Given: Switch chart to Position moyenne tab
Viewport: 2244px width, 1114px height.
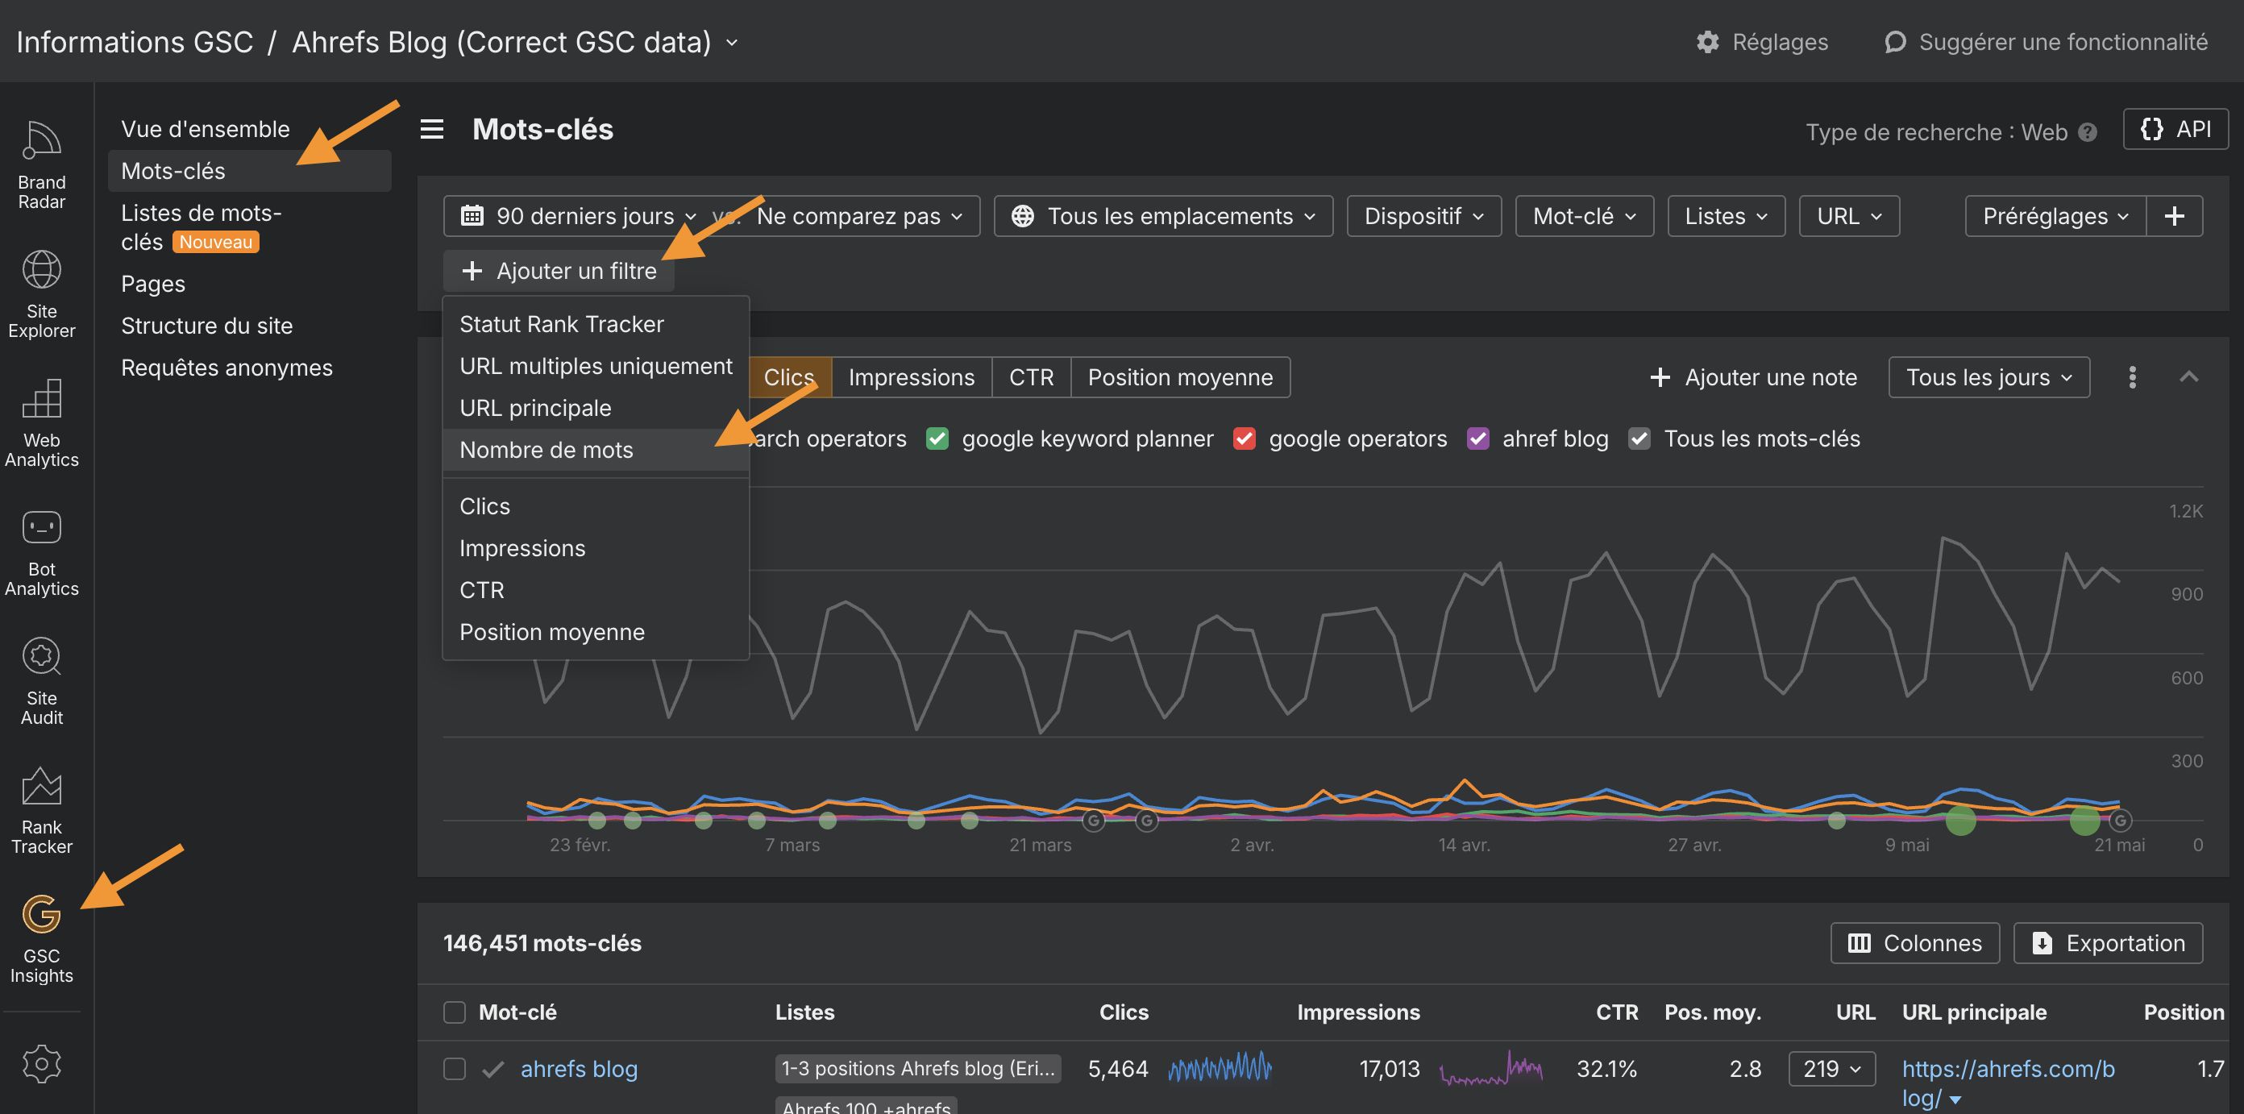Looking at the screenshot, I should pos(1180,377).
